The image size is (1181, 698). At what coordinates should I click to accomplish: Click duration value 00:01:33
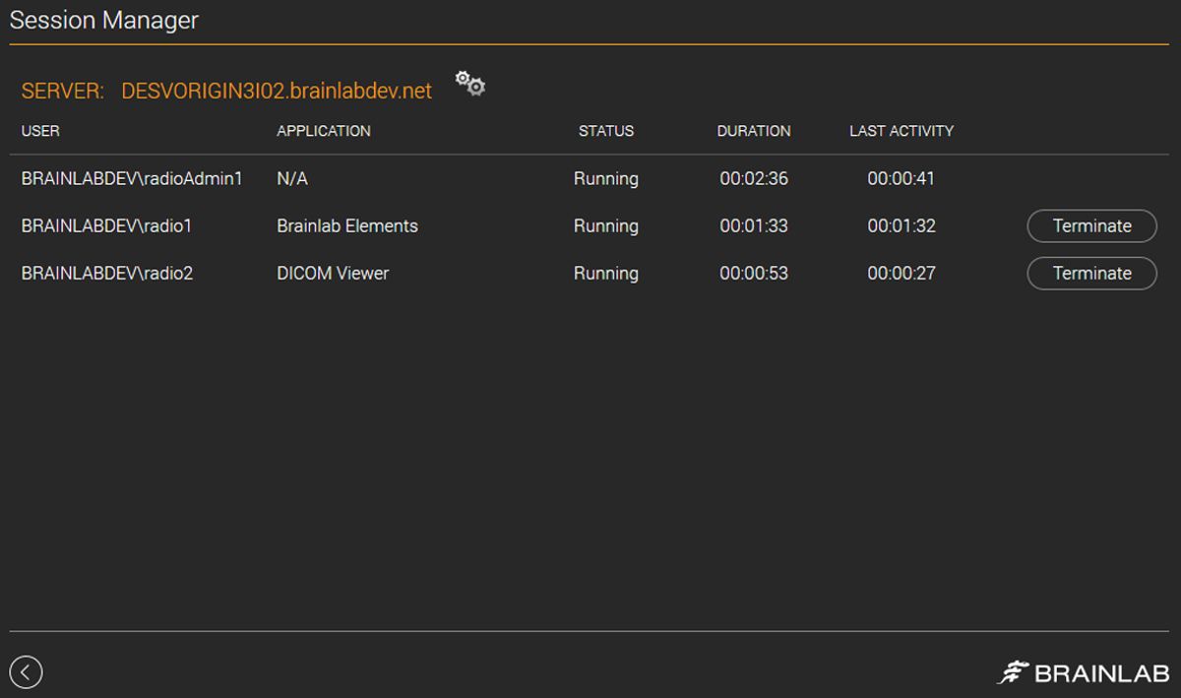tap(754, 226)
